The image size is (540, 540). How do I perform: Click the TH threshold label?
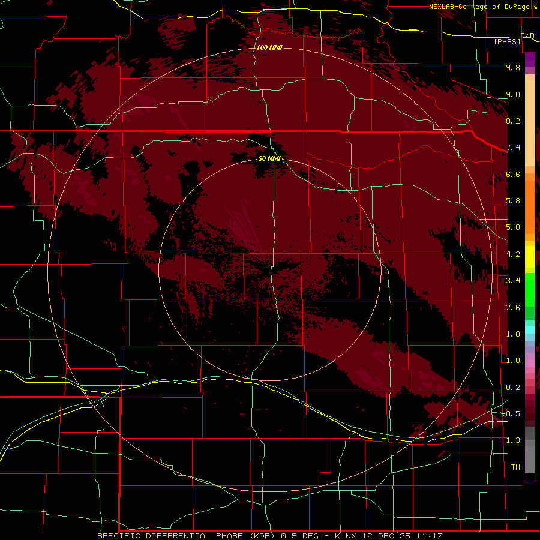click(x=515, y=467)
